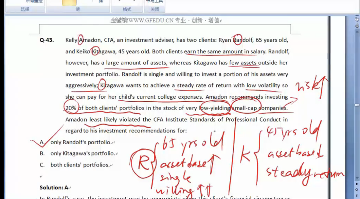Screen dimensions: 360x199
Task: Click the word 'small-cap'
Action: coord(244,108)
